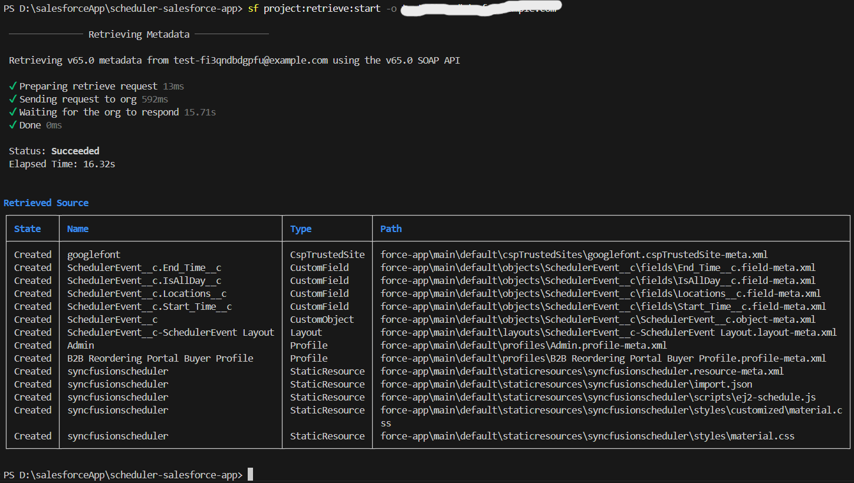Click the syncfusionscheduler\import.json path

pos(566,384)
